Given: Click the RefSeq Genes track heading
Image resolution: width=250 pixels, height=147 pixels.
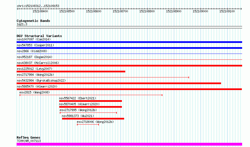Looking at the screenshot, I should 28,137.
